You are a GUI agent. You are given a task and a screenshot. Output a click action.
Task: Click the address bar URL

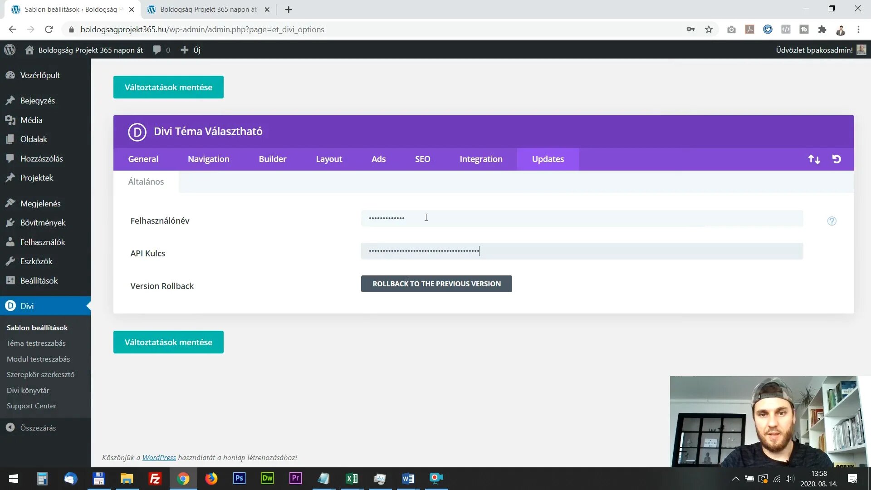point(202,29)
